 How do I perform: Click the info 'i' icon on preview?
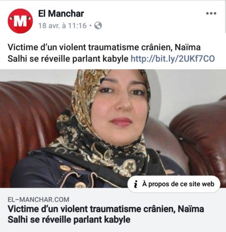pos(136,184)
